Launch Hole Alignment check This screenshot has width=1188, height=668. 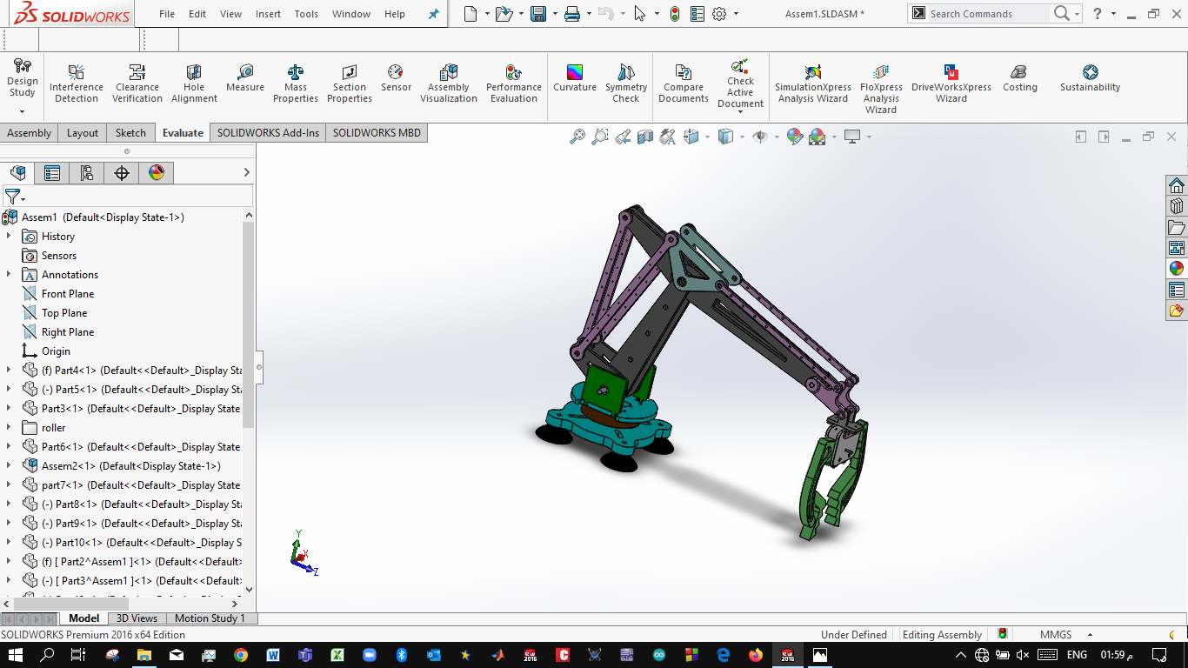click(194, 83)
